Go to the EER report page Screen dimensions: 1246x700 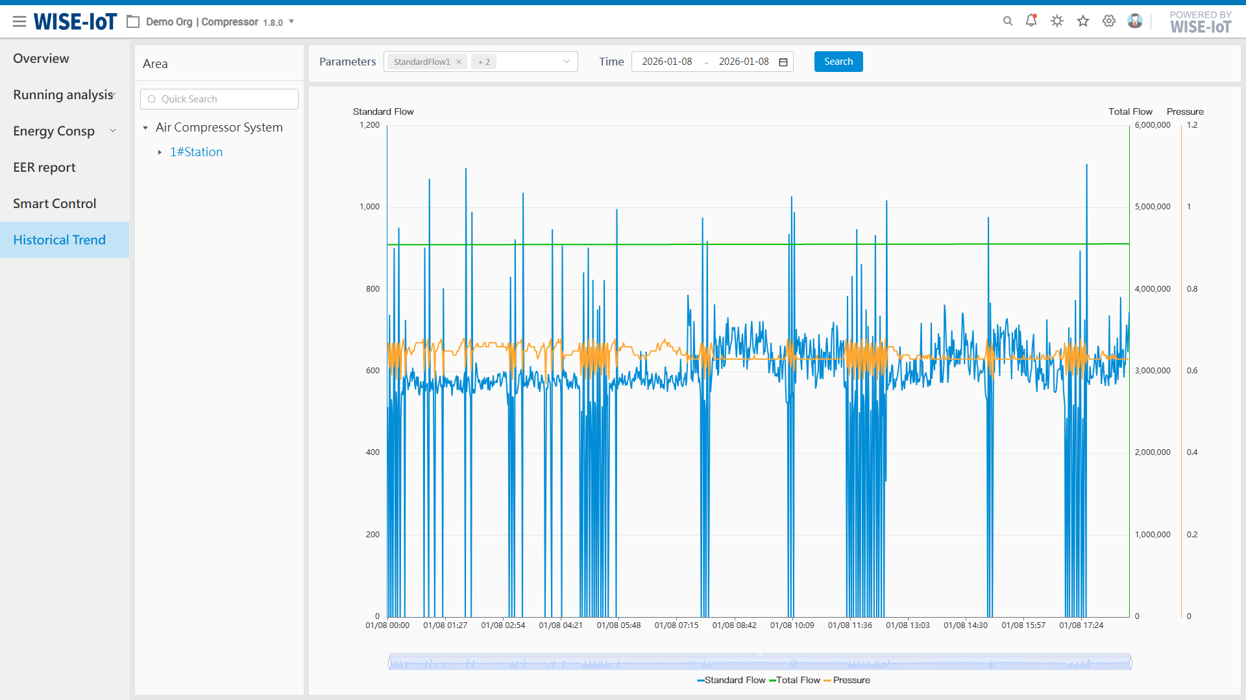(44, 167)
